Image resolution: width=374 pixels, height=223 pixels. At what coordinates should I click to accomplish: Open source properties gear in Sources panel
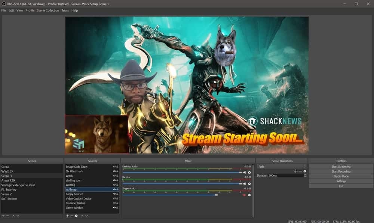(x=76, y=216)
